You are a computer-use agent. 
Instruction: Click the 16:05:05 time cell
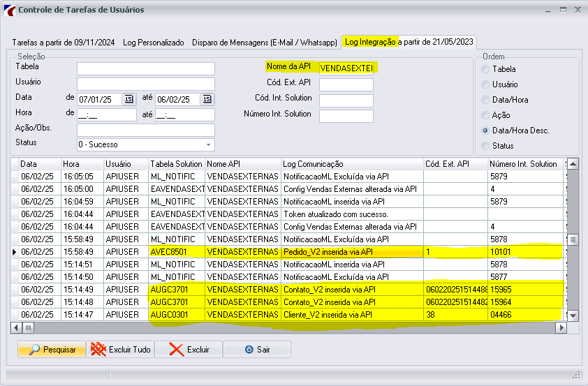pyautogui.click(x=82, y=177)
